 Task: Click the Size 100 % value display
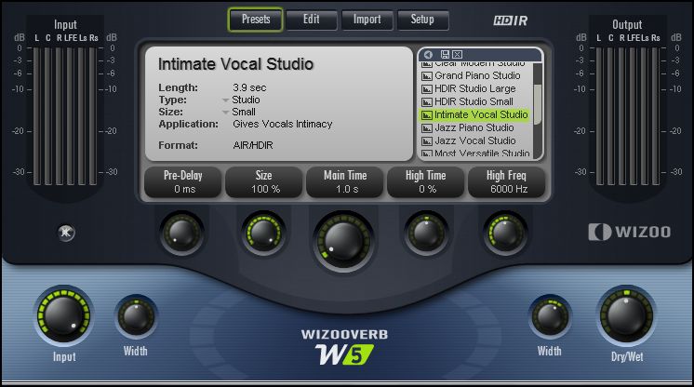coord(264,182)
